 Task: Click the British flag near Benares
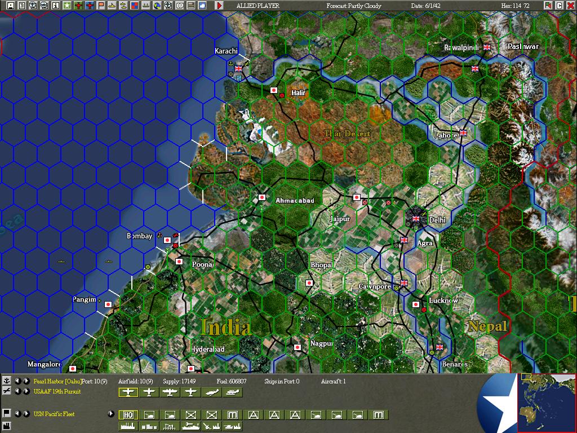pyautogui.click(x=440, y=347)
